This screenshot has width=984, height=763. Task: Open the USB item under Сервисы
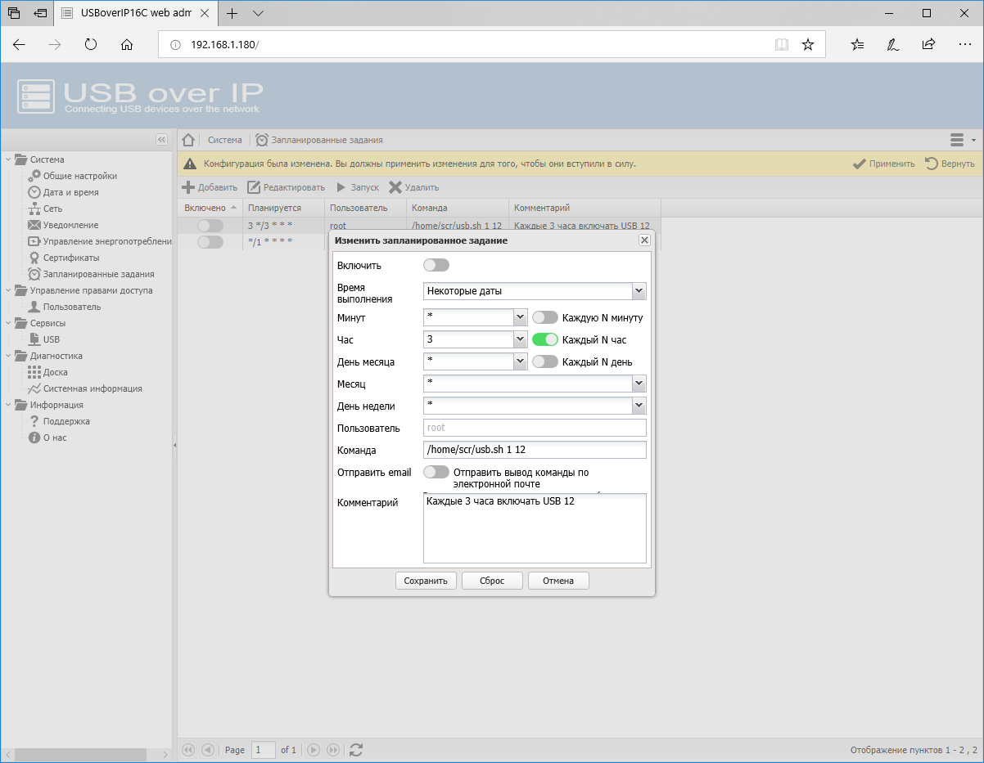(51, 339)
